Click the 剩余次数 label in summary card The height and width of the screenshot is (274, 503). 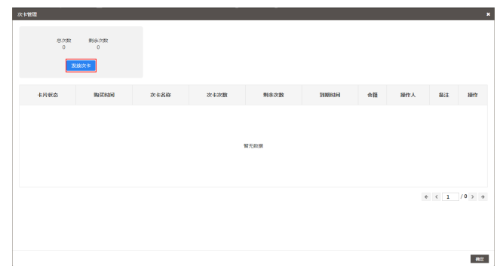coord(98,41)
